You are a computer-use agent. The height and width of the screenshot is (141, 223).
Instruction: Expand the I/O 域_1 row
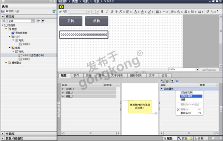point(63,89)
